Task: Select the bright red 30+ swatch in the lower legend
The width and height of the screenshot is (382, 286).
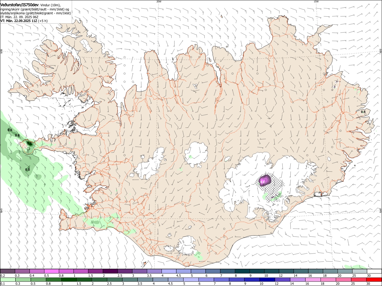Action: tap(374, 279)
